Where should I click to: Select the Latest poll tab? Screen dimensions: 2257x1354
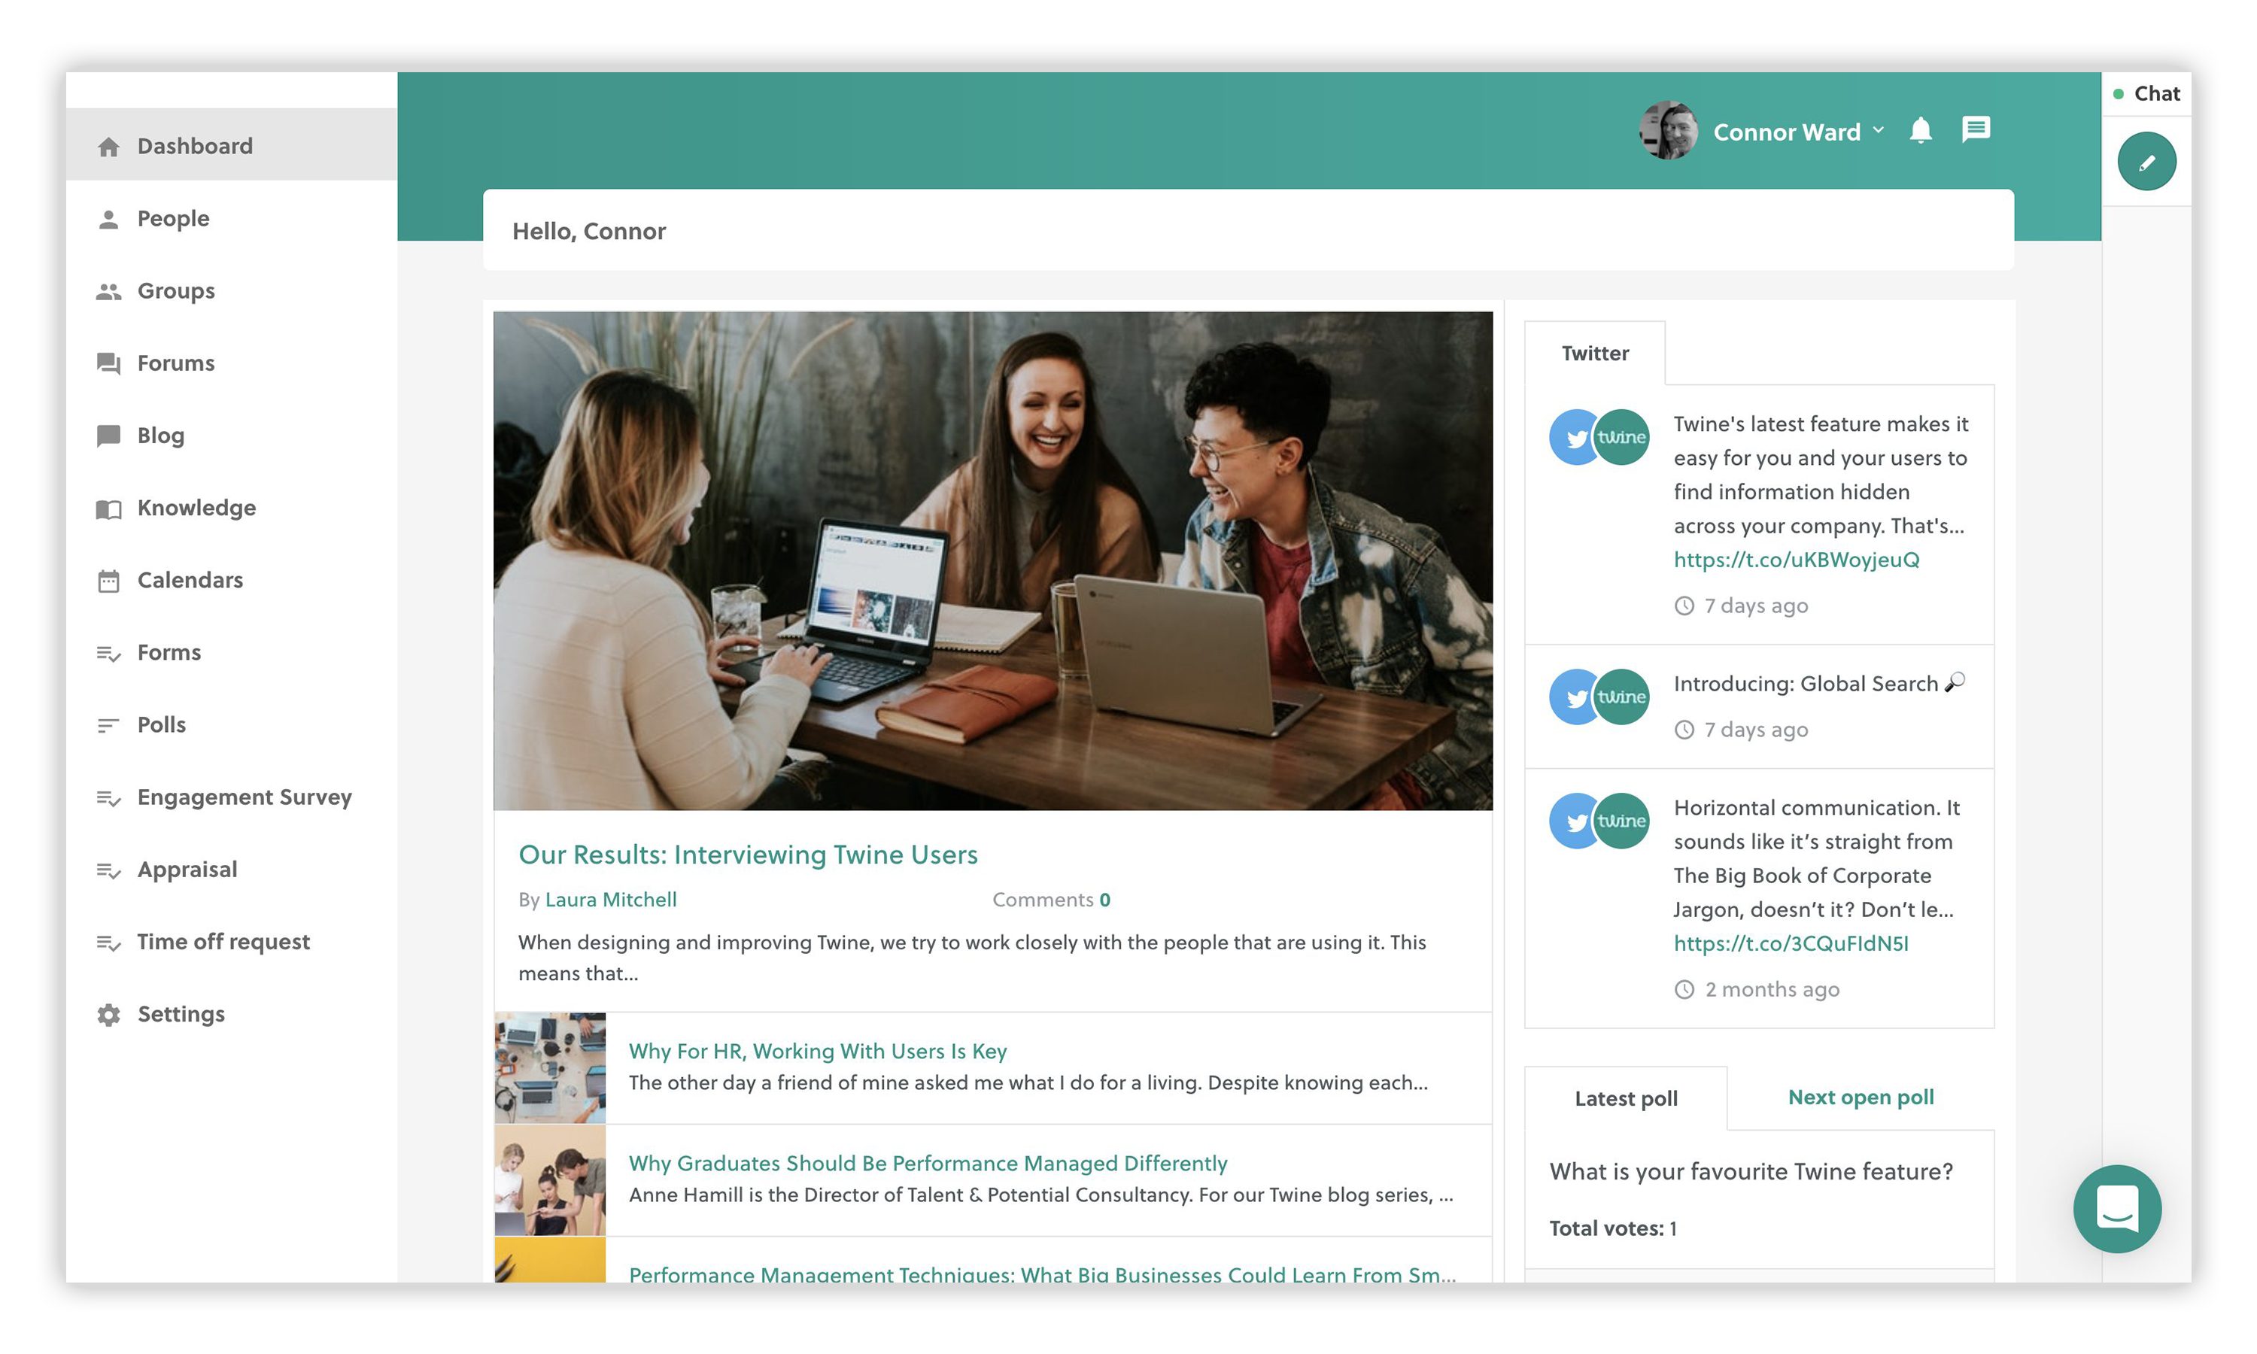coord(1625,1098)
